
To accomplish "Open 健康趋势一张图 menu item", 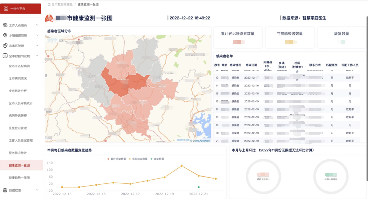I will click(19, 178).
